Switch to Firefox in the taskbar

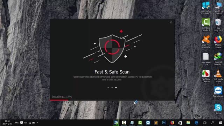coord(172,123)
